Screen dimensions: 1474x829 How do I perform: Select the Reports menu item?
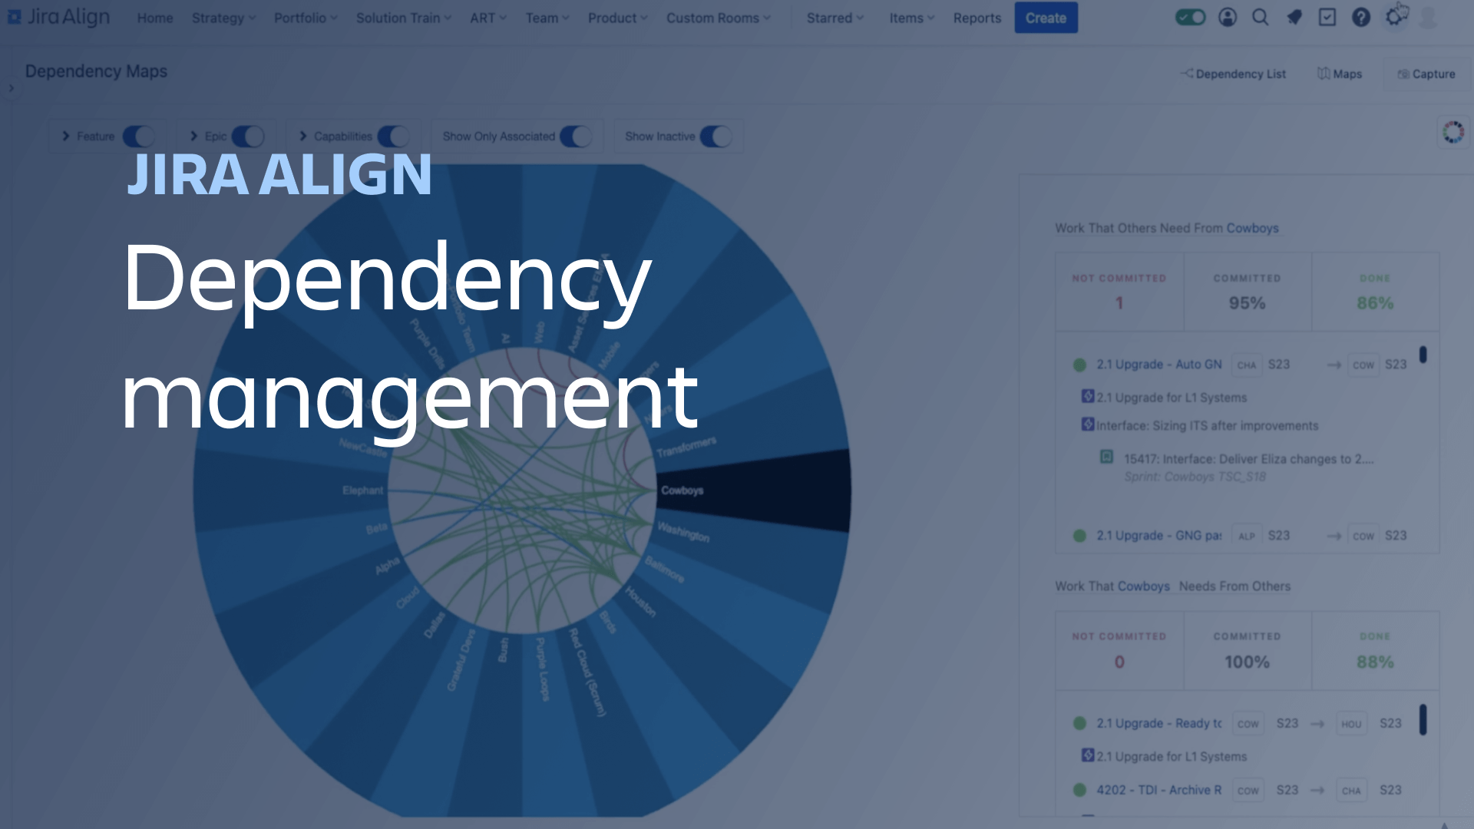pyautogui.click(x=976, y=17)
